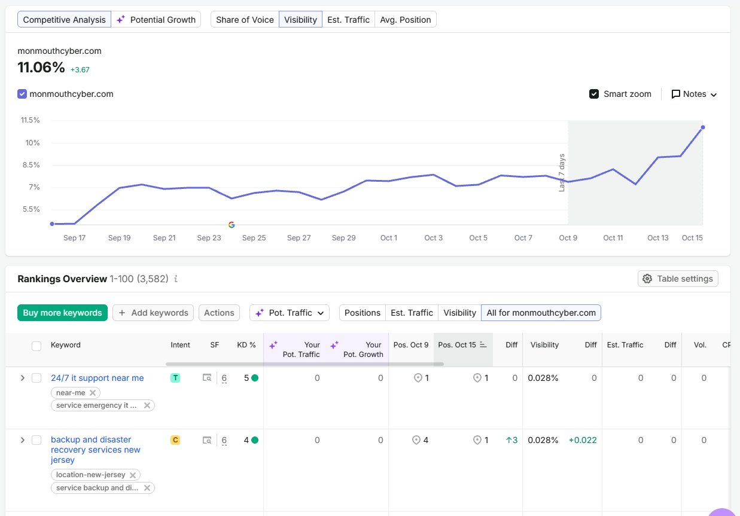The height and width of the screenshot is (516, 740).
Task: Open backup and disaster recovery services keyword link
Action: click(96, 450)
